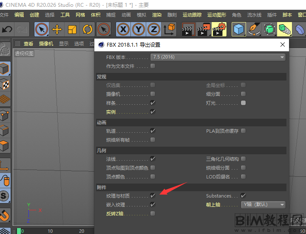Switch to Edges mode in sidebar
This screenshot has height=234, width=306.
tap(5, 131)
